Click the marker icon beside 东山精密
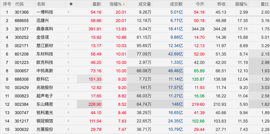This screenshot has width=270, height=134. 68,104
